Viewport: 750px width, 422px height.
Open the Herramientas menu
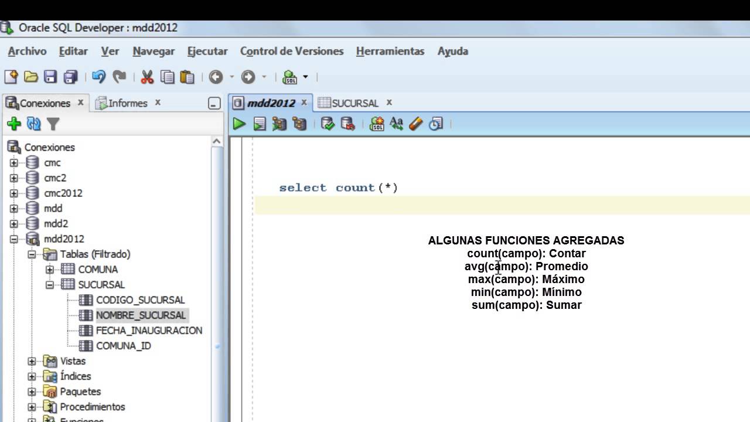(x=390, y=52)
